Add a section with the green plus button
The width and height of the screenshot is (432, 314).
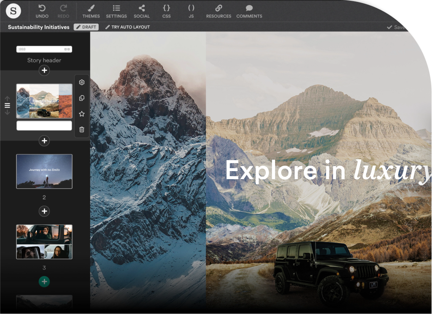[x=44, y=282]
